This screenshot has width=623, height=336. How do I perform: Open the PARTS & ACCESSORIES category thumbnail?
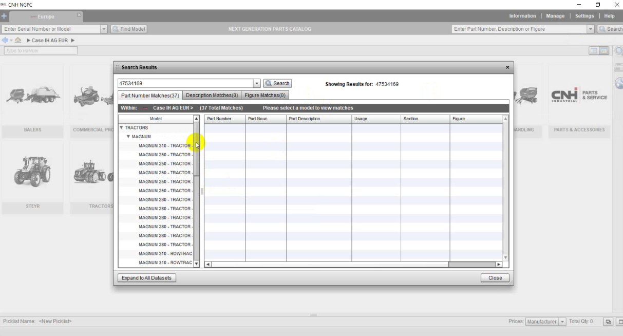point(579,102)
